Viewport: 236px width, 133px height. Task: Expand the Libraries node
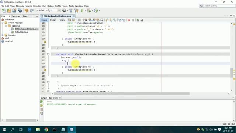pos(3,35)
